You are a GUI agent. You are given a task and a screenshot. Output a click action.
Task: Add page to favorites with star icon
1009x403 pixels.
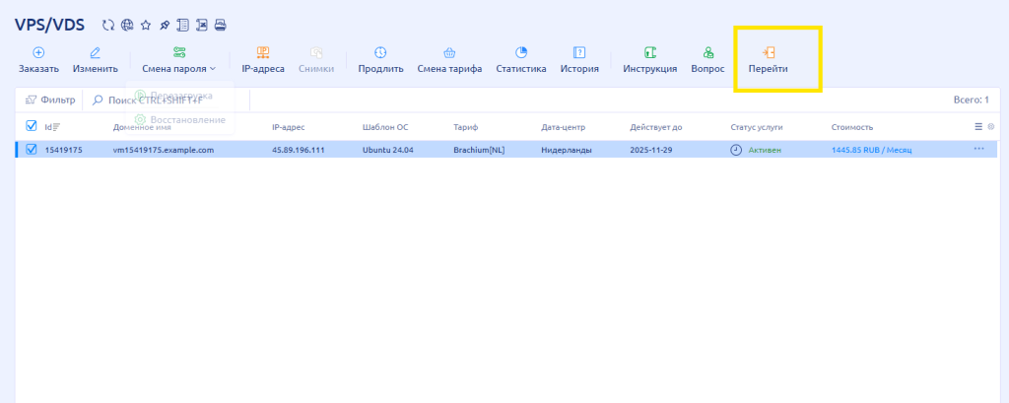click(145, 25)
